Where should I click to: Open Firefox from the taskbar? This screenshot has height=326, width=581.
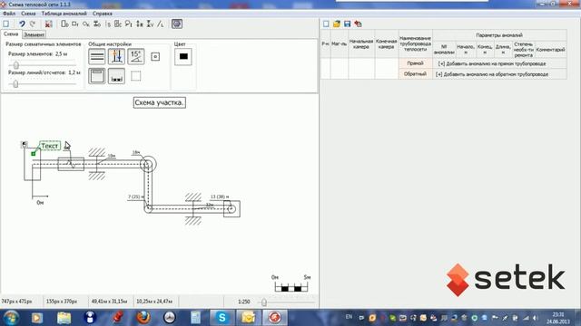[143, 318]
